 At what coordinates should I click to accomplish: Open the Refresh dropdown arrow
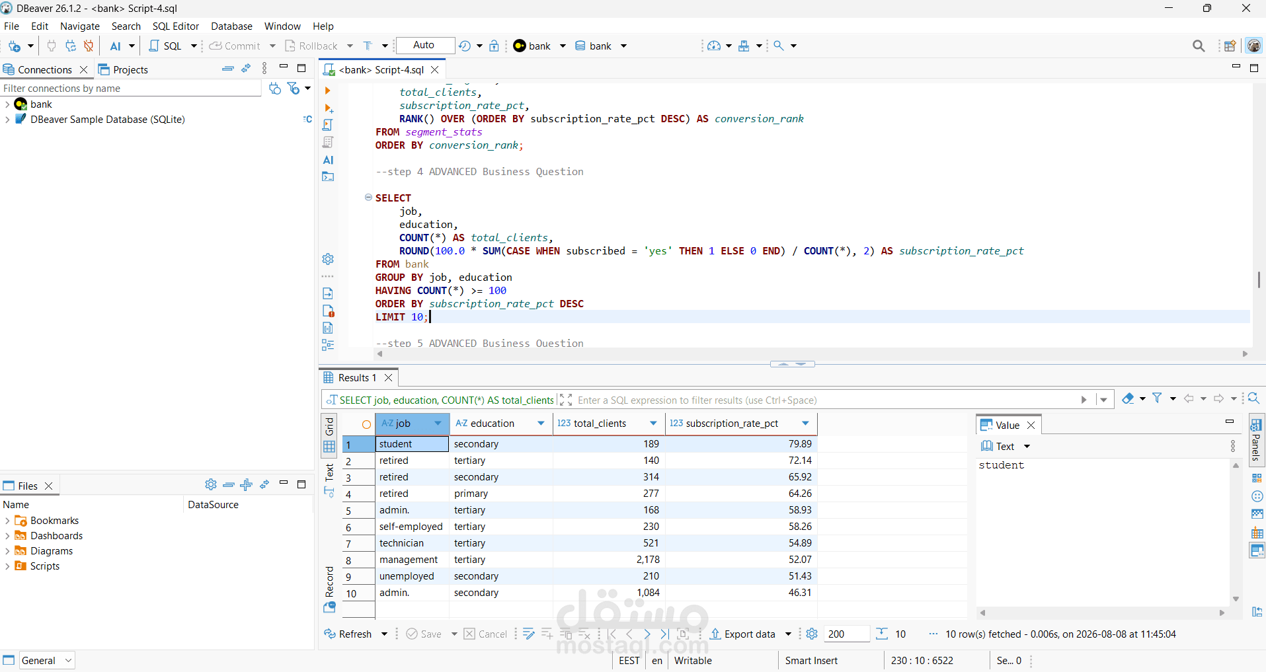[x=384, y=634]
